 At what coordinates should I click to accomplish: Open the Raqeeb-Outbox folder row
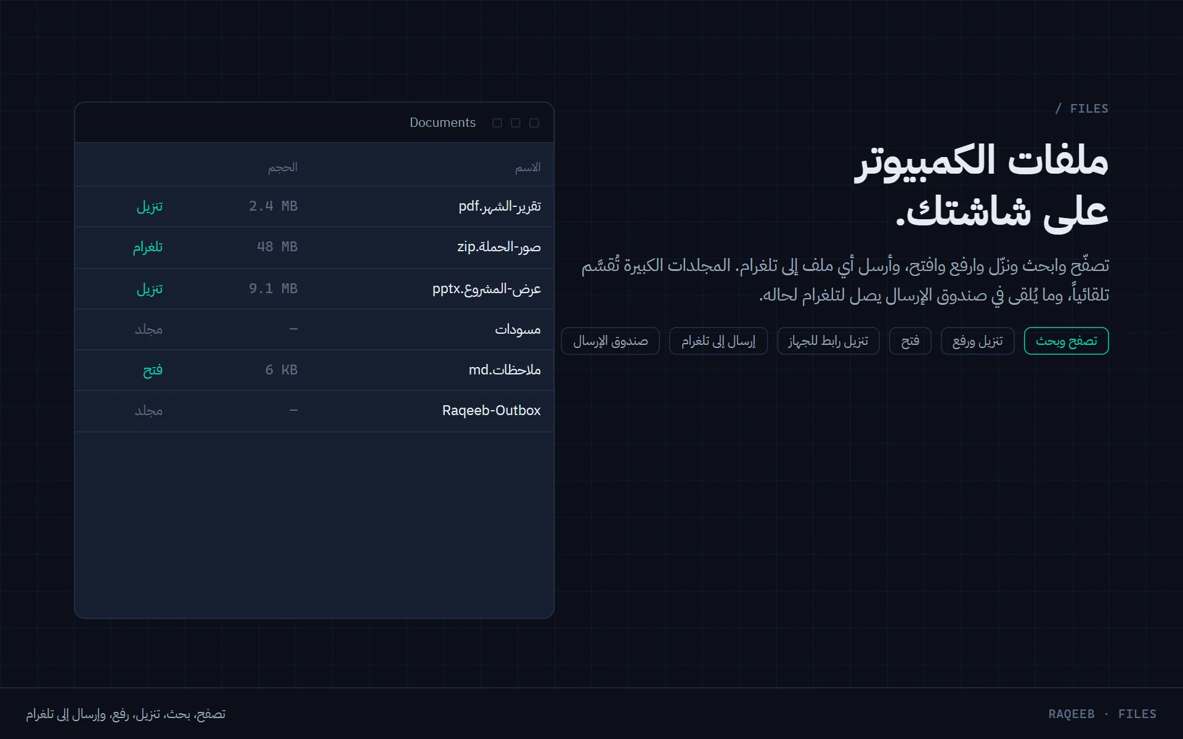click(x=314, y=411)
